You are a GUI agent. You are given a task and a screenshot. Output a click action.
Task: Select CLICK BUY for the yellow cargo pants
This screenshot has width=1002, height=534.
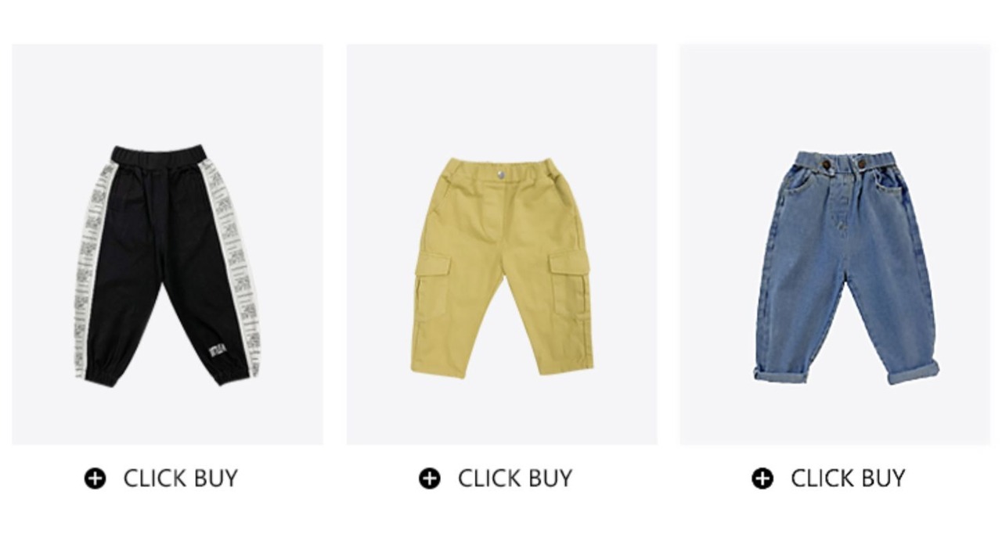(514, 478)
